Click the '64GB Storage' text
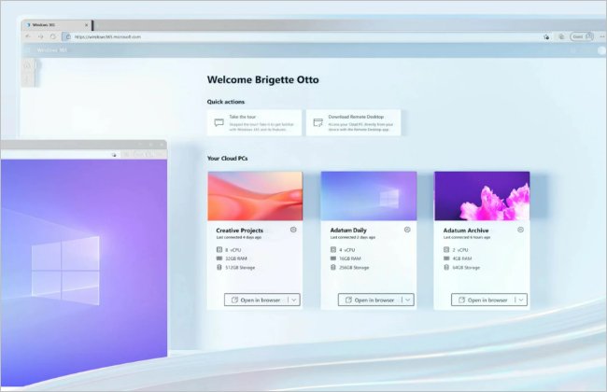 click(x=466, y=267)
